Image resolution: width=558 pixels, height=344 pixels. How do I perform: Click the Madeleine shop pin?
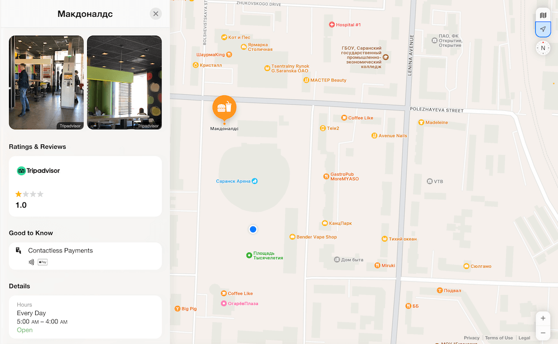pos(420,122)
